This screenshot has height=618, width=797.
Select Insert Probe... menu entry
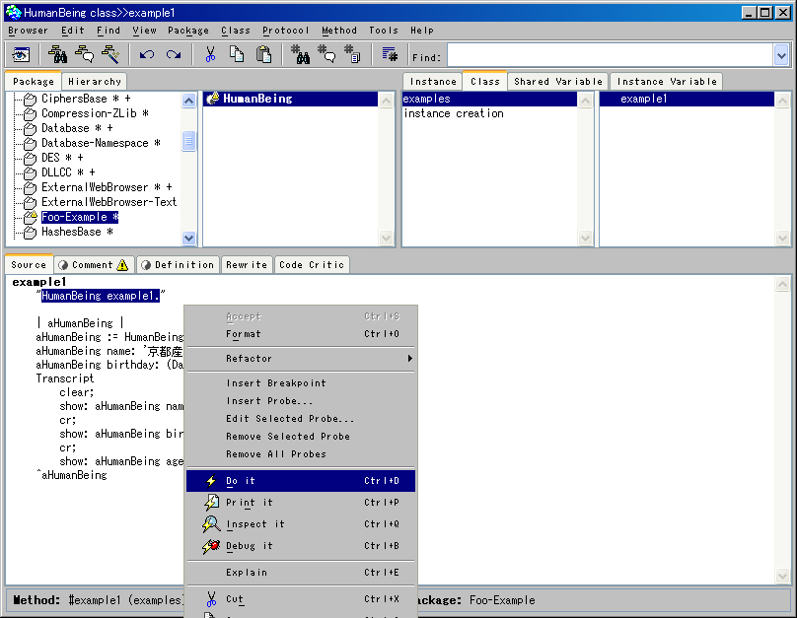pos(301,401)
